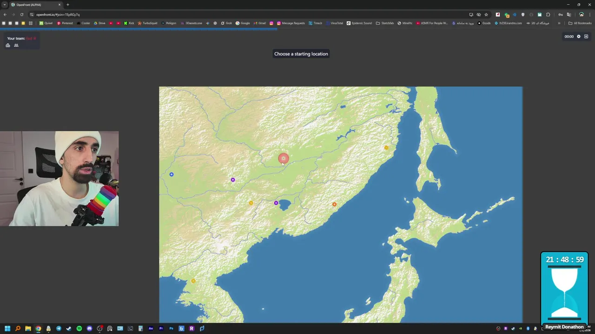The width and height of the screenshot is (595, 334).
Task: Open the Epidemic Sound bookmark
Action: point(359,23)
